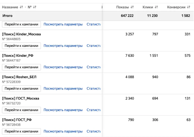Open Статистика link for ГОСТ_РФ
This screenshot has width=194, height=137.
coord(94,131)
